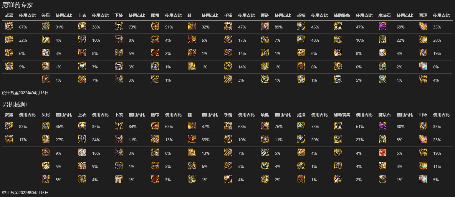The image size is (455, 197).
Task: Select the 47% 手镯 icon in 男弹药专家
Action: pyautogui.click(x=228, y=27)
